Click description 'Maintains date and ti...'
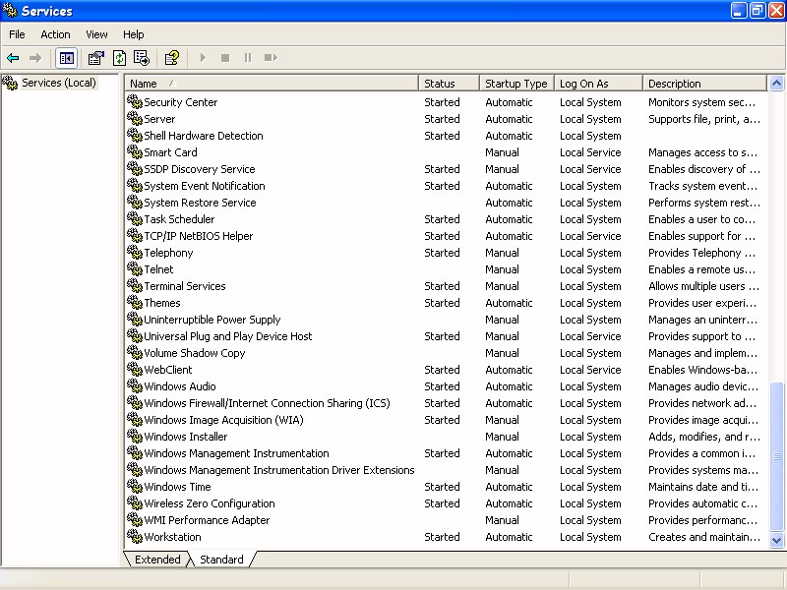This screenshot has width=787, height=590. coord(703,487)
